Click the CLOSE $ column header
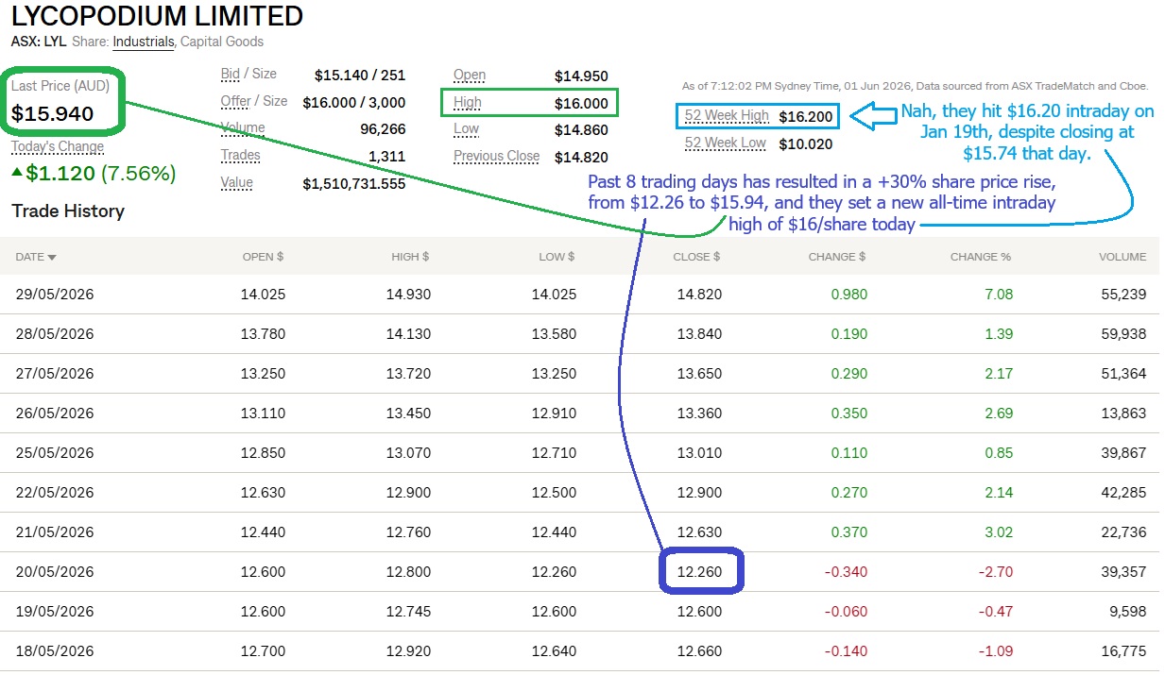 tap(697, 257)
